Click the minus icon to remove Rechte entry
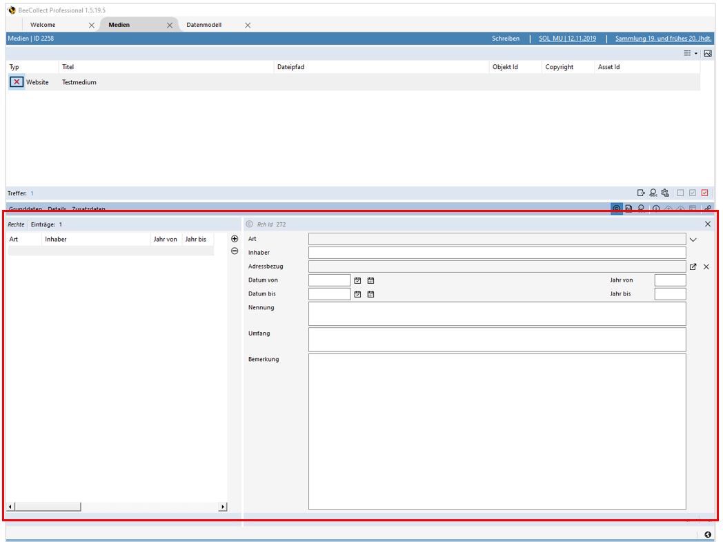The height and width of the screenshot is (542, 723). click(x=235, y=251)
